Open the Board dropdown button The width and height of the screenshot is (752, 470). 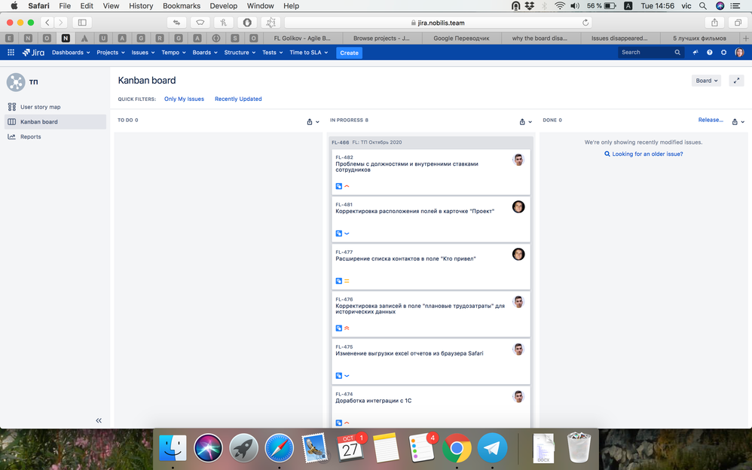(x=707, y=81)
